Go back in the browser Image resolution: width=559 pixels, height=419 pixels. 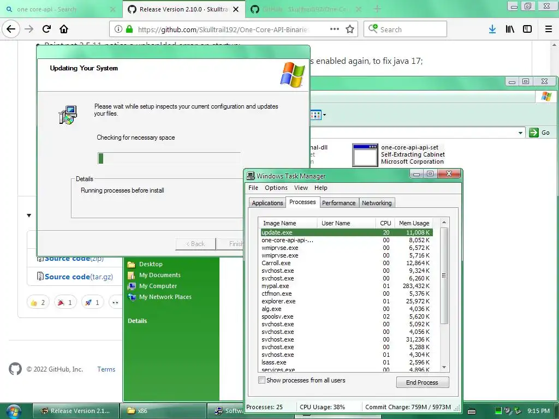(11, 29)
